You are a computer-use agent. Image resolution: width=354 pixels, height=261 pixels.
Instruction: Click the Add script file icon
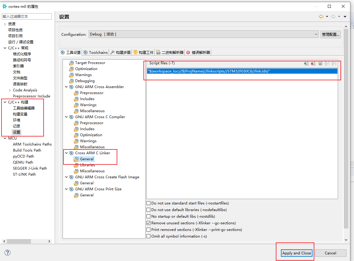point(306,63)
